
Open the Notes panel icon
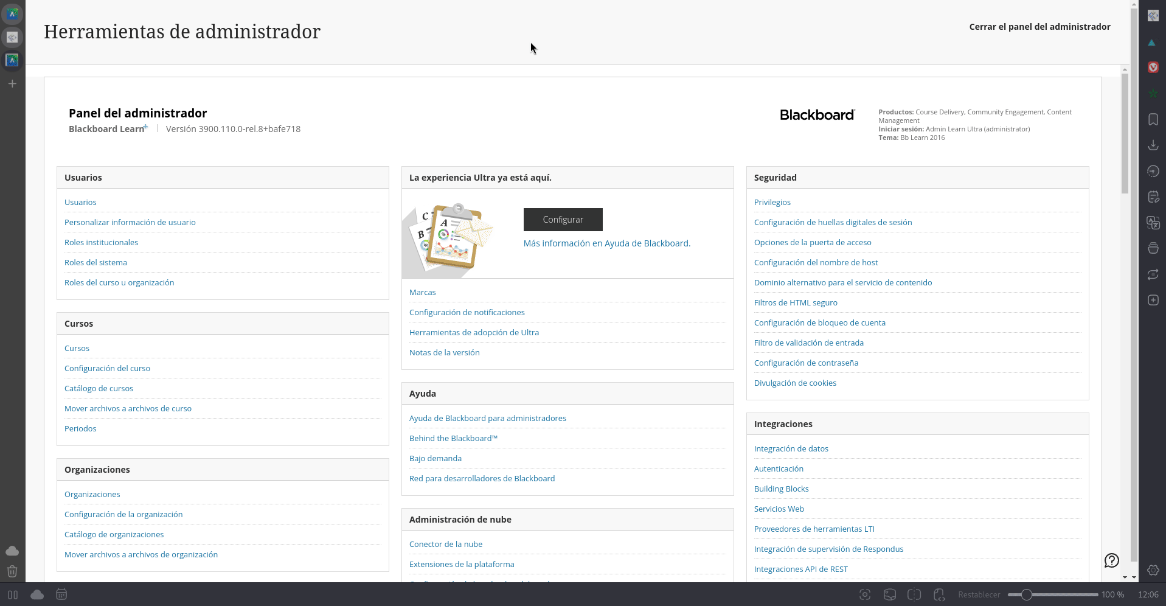(x=1153, y=197)
